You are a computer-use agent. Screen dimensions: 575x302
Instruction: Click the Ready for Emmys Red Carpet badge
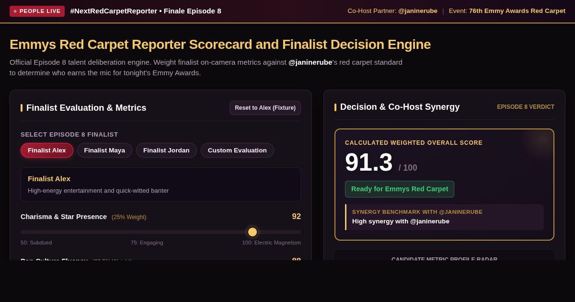(400, 189)
